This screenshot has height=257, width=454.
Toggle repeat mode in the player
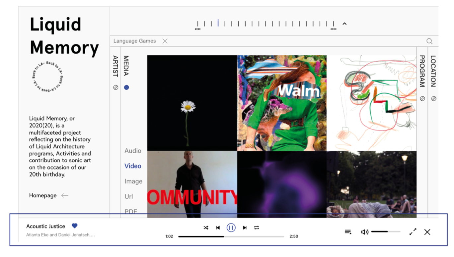click(x=256, y=228)
